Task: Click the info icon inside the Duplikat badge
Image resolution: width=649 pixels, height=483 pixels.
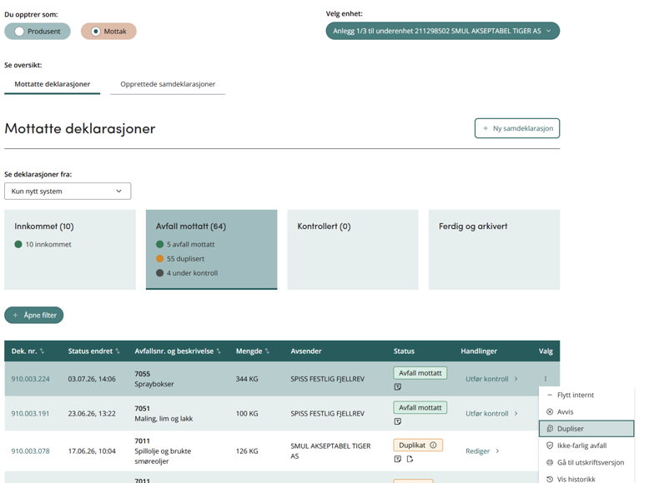Action: [433, 445]
